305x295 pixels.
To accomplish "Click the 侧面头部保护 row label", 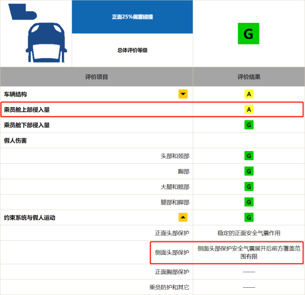I will 172,252.
